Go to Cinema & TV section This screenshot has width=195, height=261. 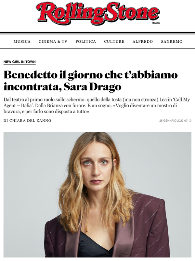tap(53, 41)
